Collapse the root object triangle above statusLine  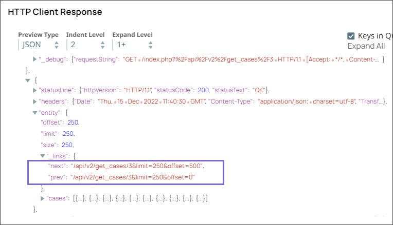click(x=27, y=80)
